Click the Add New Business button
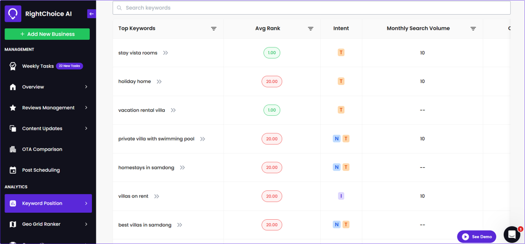The image size is (525, 244). click(x=47, y=34)
